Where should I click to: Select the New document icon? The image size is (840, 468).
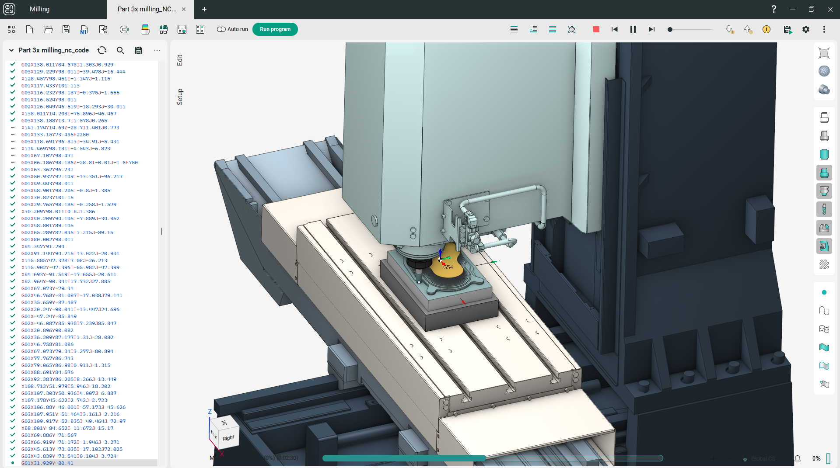coord(30,29)
